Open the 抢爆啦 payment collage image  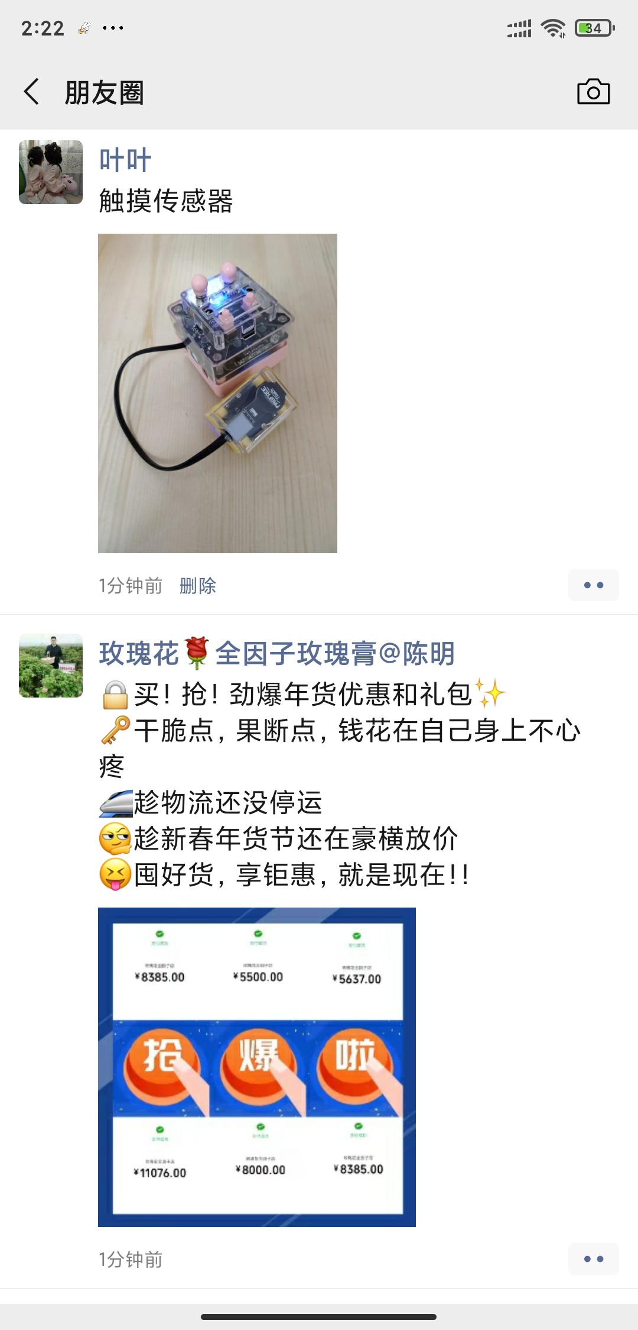257,1067
